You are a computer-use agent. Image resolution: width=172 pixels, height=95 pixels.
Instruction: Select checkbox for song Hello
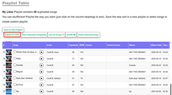click(15, 58)
